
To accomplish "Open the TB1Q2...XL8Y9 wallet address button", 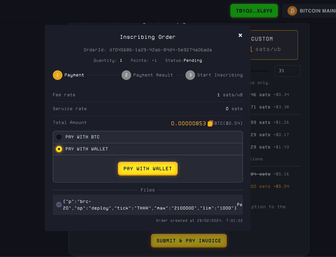I will click(254, 11).
